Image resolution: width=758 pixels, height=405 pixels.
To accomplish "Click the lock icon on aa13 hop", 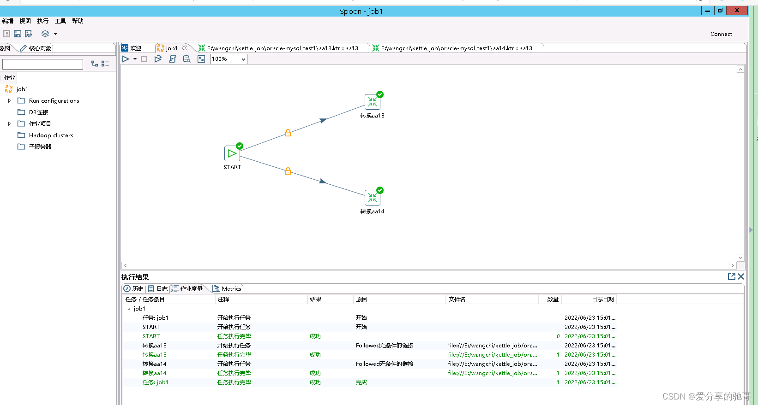I will point(288,133).
